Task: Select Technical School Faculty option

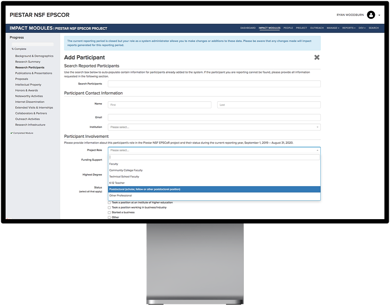Action: tap(214, 177)
